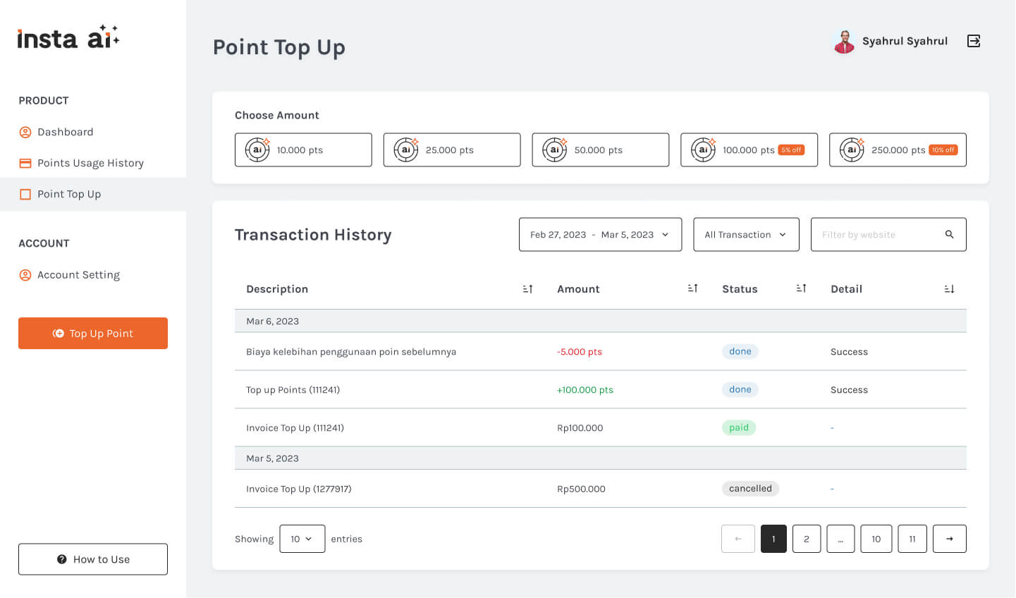This screenshot has height=598, width=1016.
Task: Choose the 100.000 pts 5% off option
Action: pos(749,149)
